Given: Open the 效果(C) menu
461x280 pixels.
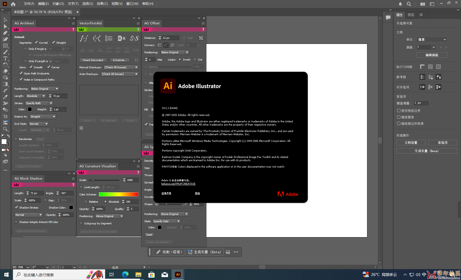Looking at the screenshot, I should 102,4.
